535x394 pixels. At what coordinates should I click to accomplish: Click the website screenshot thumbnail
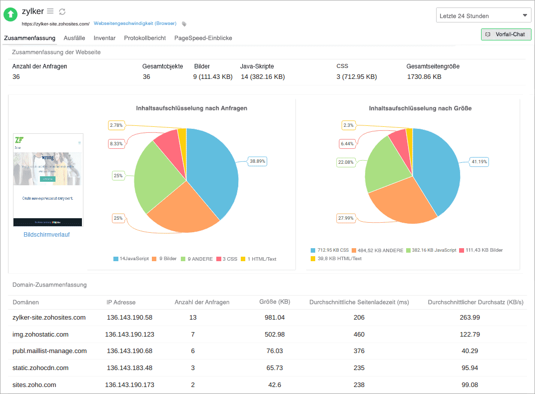coord(47,179)
